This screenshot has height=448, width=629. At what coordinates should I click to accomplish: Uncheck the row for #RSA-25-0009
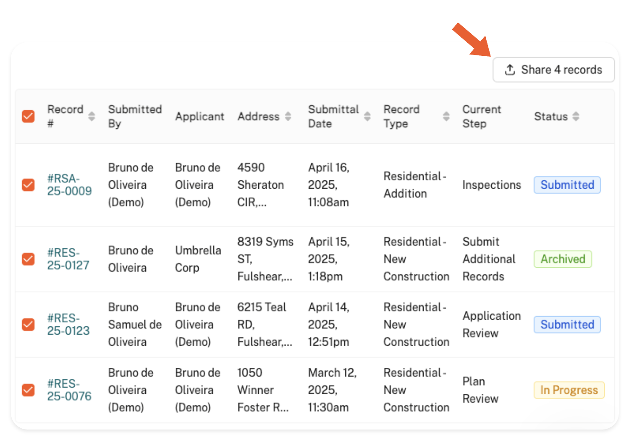point(28,185)
